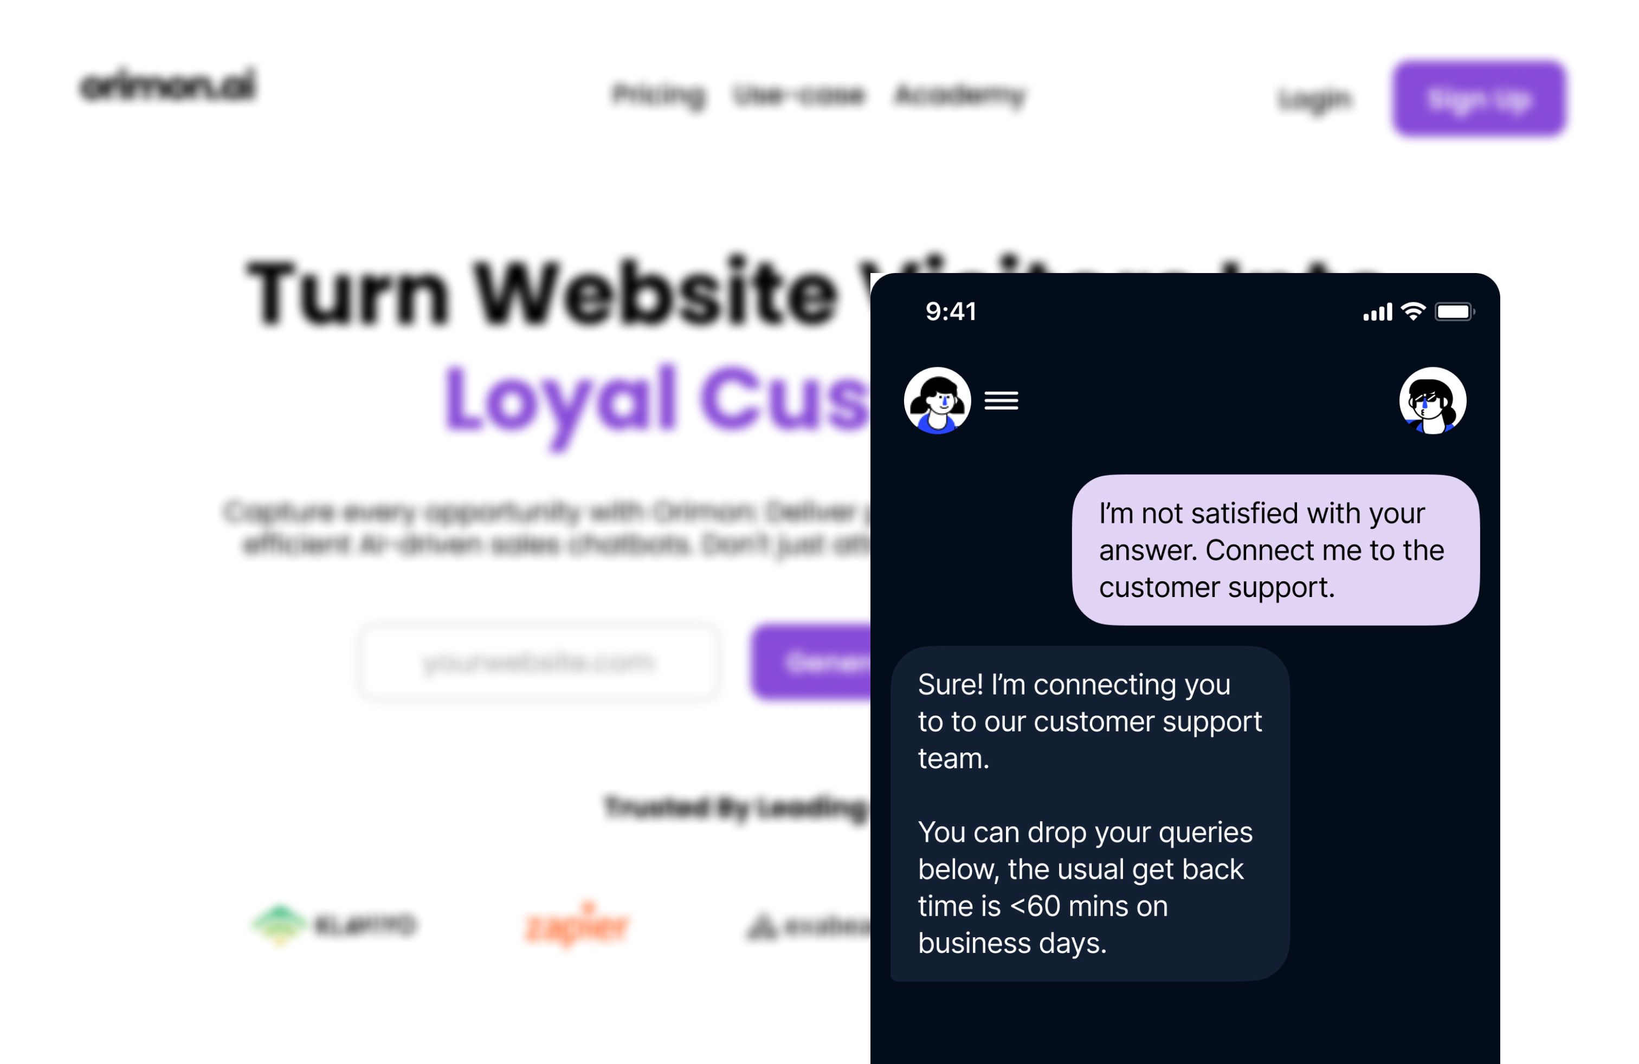1639x1064 pixels.
Task: Open the Pricing menu item
Action: pyautogui.click(x=659, y=95)
